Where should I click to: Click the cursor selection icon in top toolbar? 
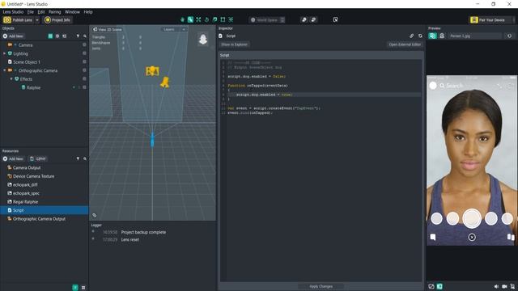click(x=336, y=19)
